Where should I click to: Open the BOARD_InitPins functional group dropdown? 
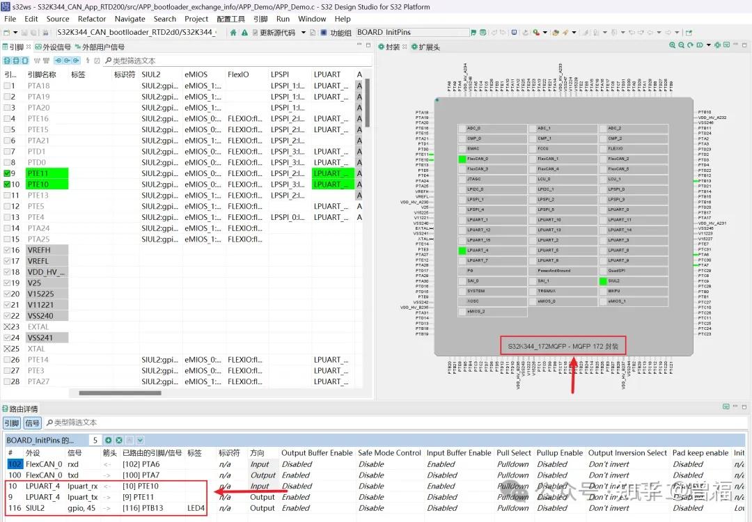413,32
